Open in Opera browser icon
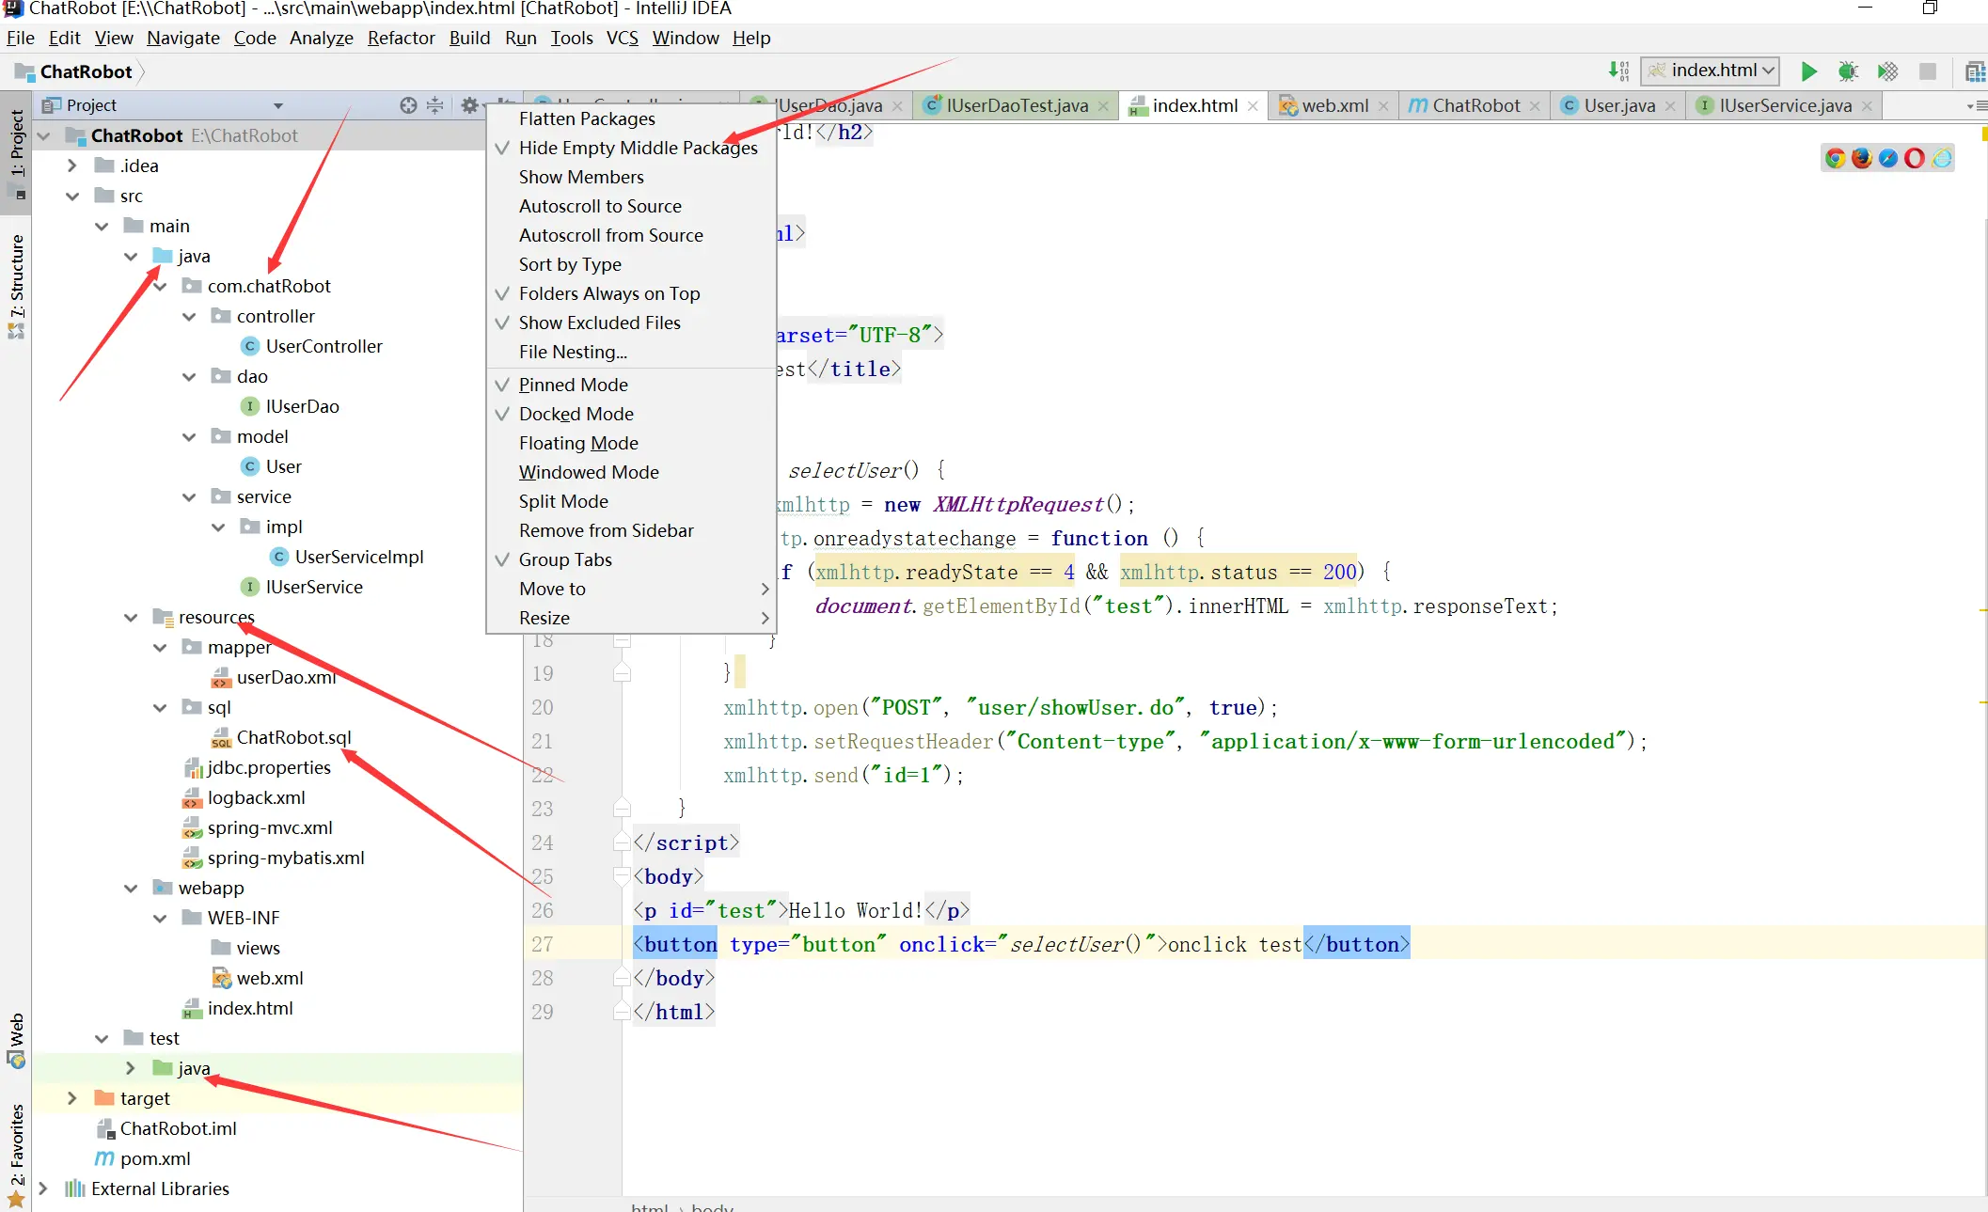This screenshot has height=1212, width=1988. click(x=1915, y=158)
